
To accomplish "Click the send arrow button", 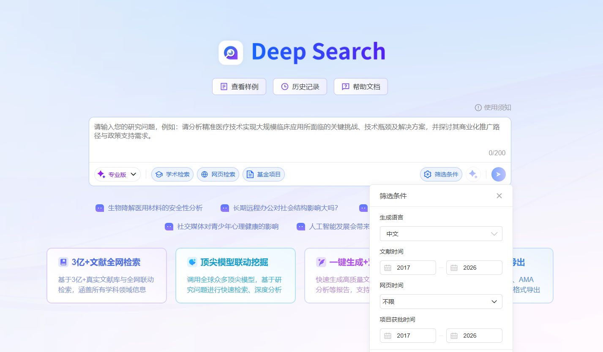I will [499, 174].
